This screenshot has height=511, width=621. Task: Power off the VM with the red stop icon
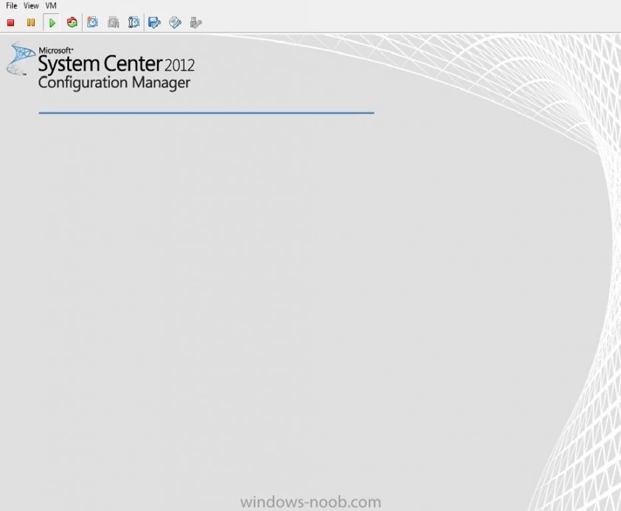11,23
